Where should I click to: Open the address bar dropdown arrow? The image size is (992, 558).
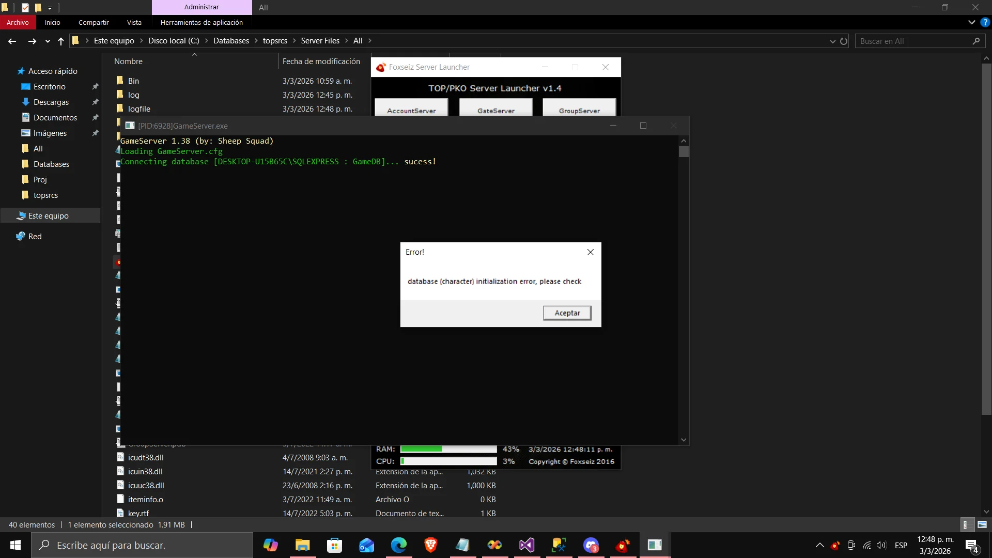[832, 41]
